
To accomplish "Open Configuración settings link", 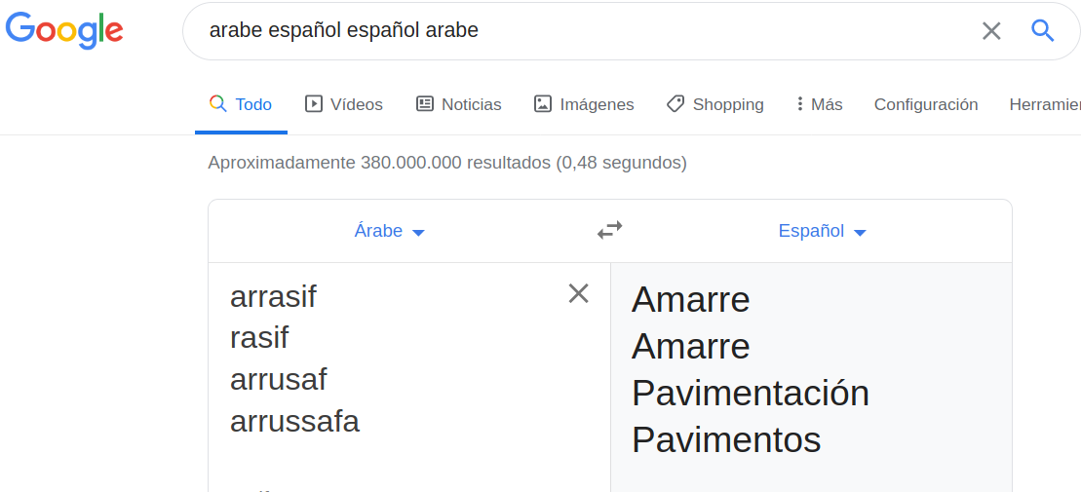I will 925,104.
